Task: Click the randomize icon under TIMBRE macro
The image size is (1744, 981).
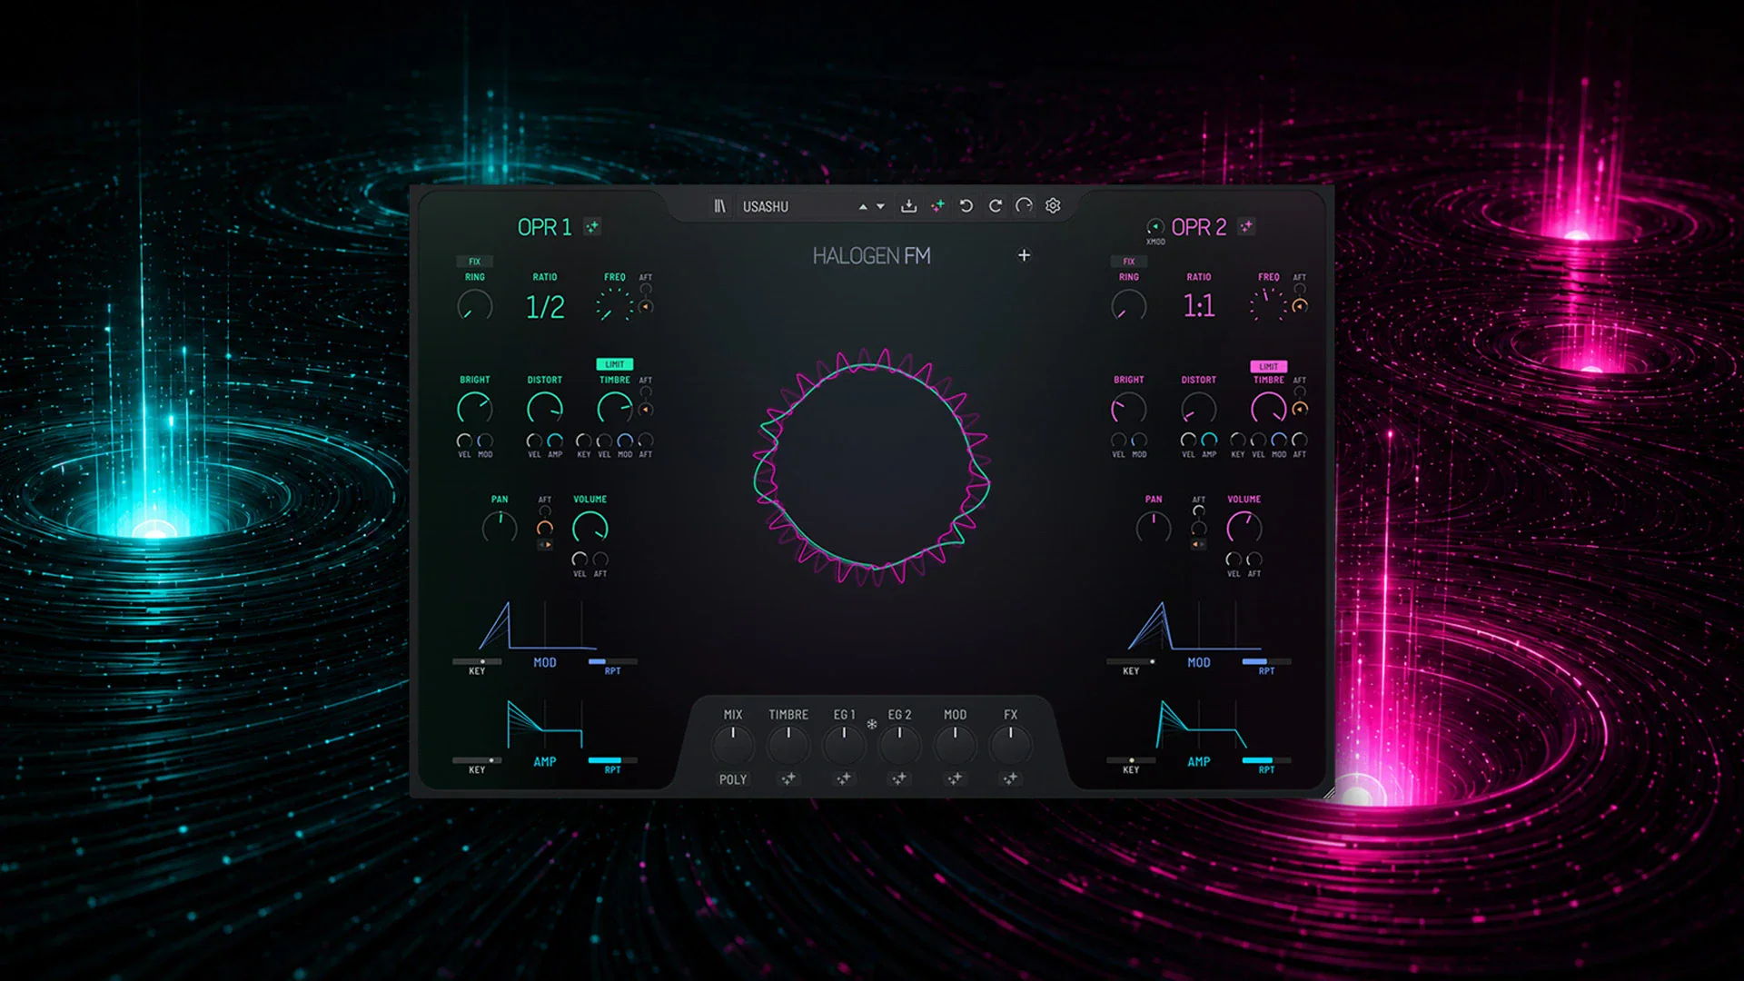Action: [788, 778]
